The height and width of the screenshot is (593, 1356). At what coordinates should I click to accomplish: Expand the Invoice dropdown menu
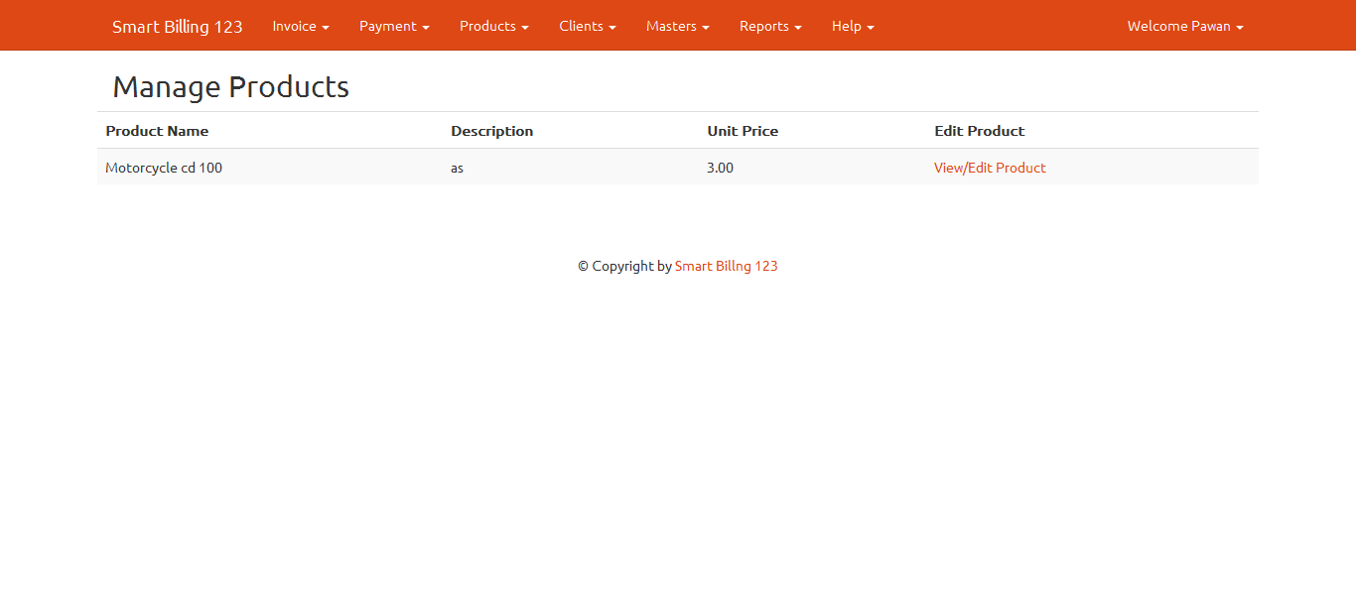(x=301, y=26)
